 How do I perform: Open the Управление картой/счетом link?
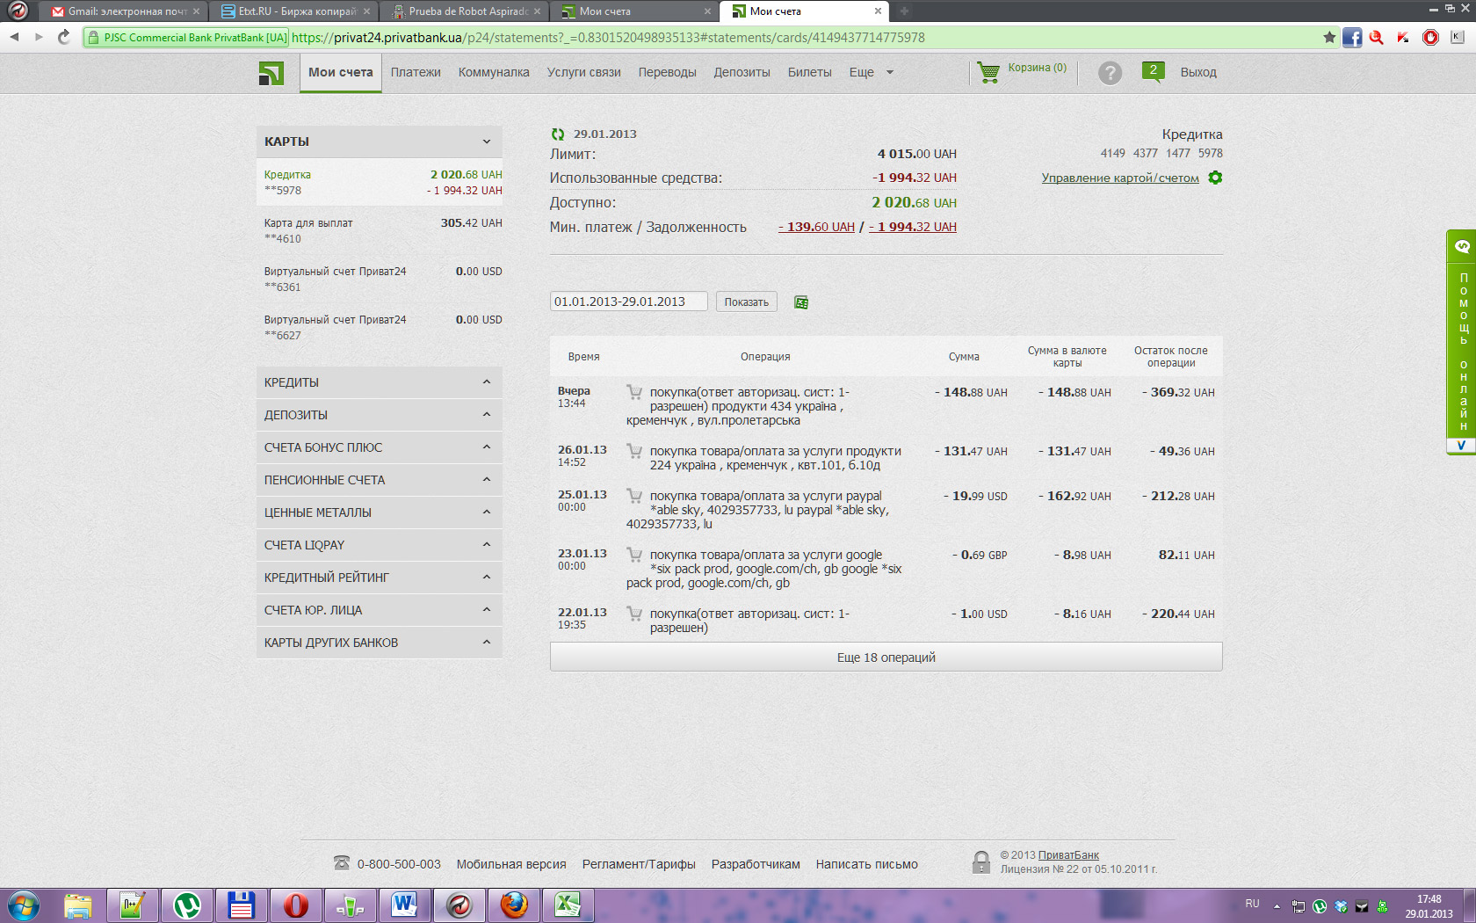pyautogui.click(x=1120, y=178)
